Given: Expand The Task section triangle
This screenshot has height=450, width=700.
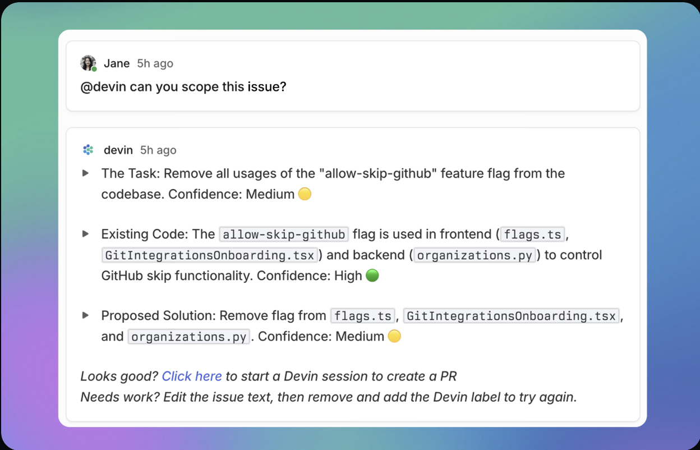Looking at the screenshot, I should (86, 173).
